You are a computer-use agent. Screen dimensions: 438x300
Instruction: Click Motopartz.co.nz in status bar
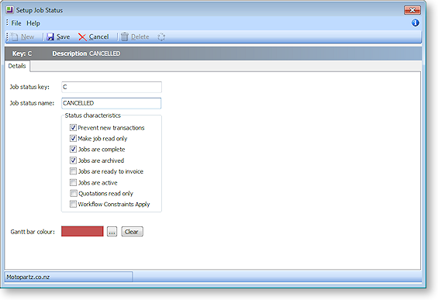pos(28,277)
